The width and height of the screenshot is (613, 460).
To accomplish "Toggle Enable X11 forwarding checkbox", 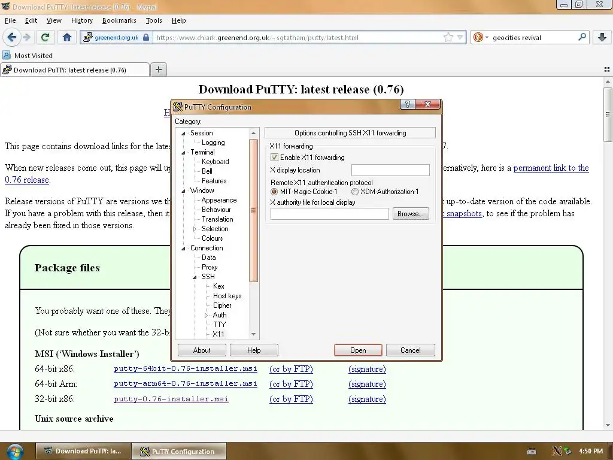I will (x=274, y=158).
